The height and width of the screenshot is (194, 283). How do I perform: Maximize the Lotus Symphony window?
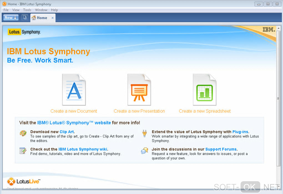pyautogui.click(x=268, y=4)
